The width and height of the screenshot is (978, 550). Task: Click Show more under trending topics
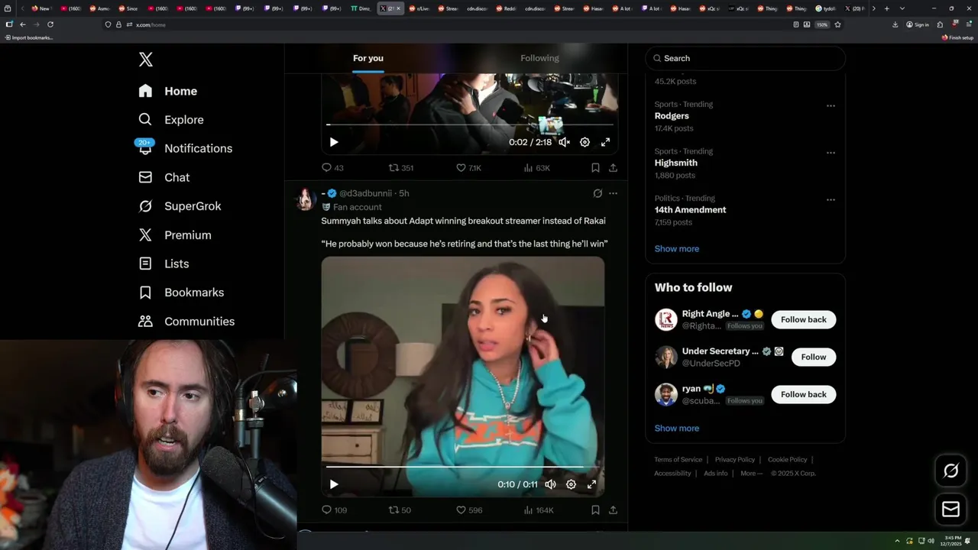676,249
